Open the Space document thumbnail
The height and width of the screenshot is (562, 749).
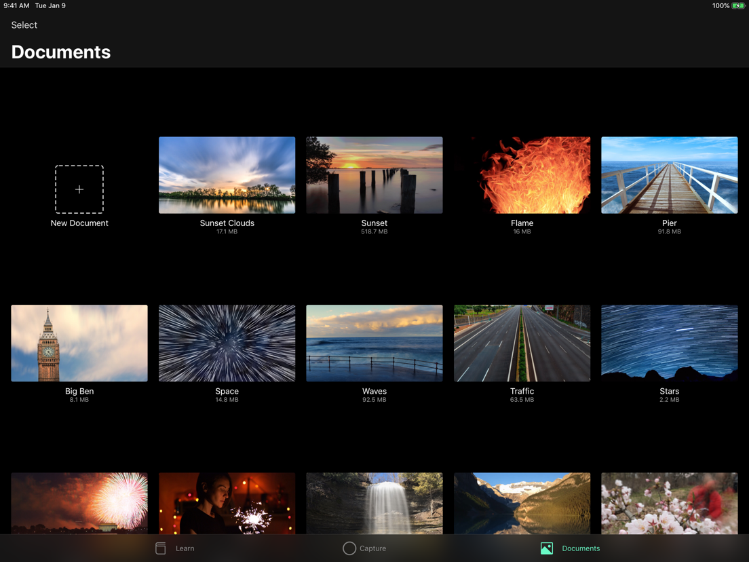pyautogui.click(x=227, y=343)
